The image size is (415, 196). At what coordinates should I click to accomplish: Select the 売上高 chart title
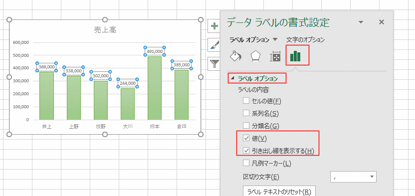105,30
